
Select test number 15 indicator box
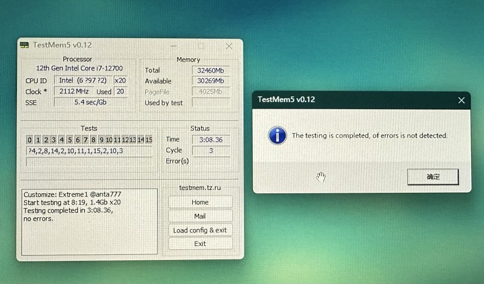(x=148, y=140)
